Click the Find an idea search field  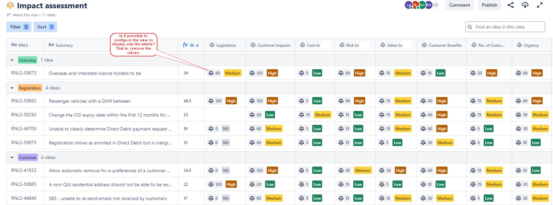pos(505,27)
